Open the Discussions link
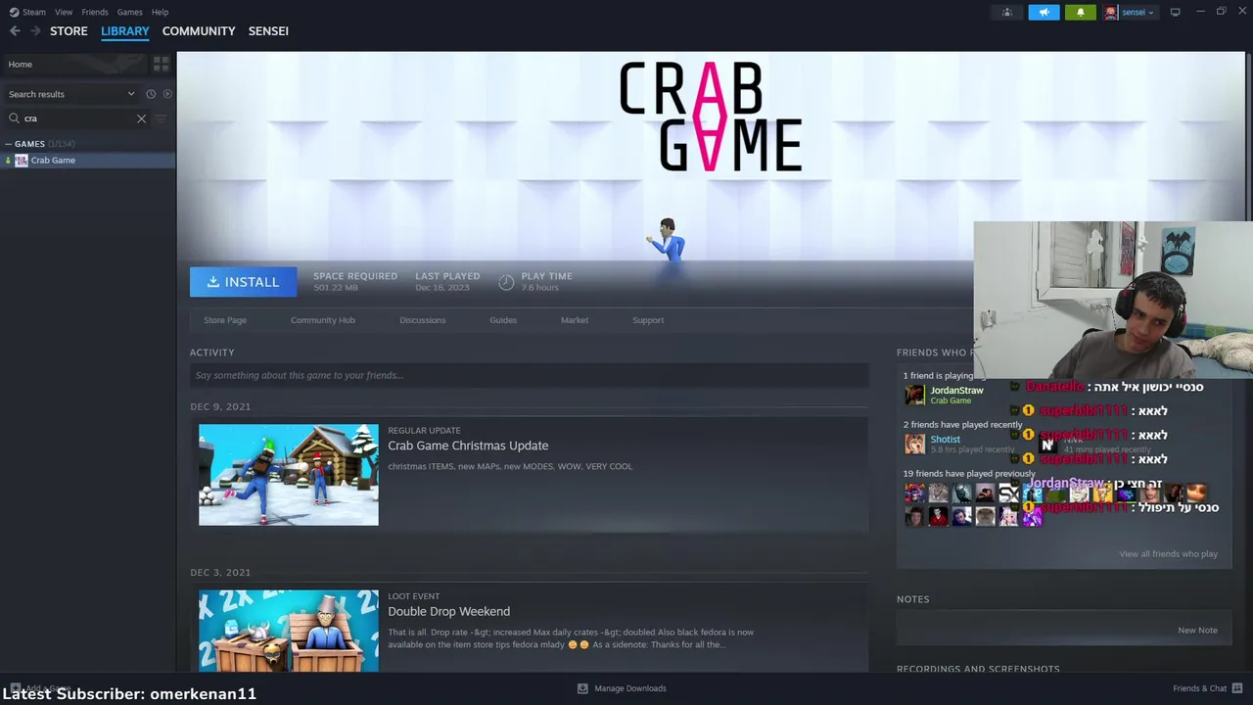Screen dimensions: 1253x705 [x=422, y=320]
